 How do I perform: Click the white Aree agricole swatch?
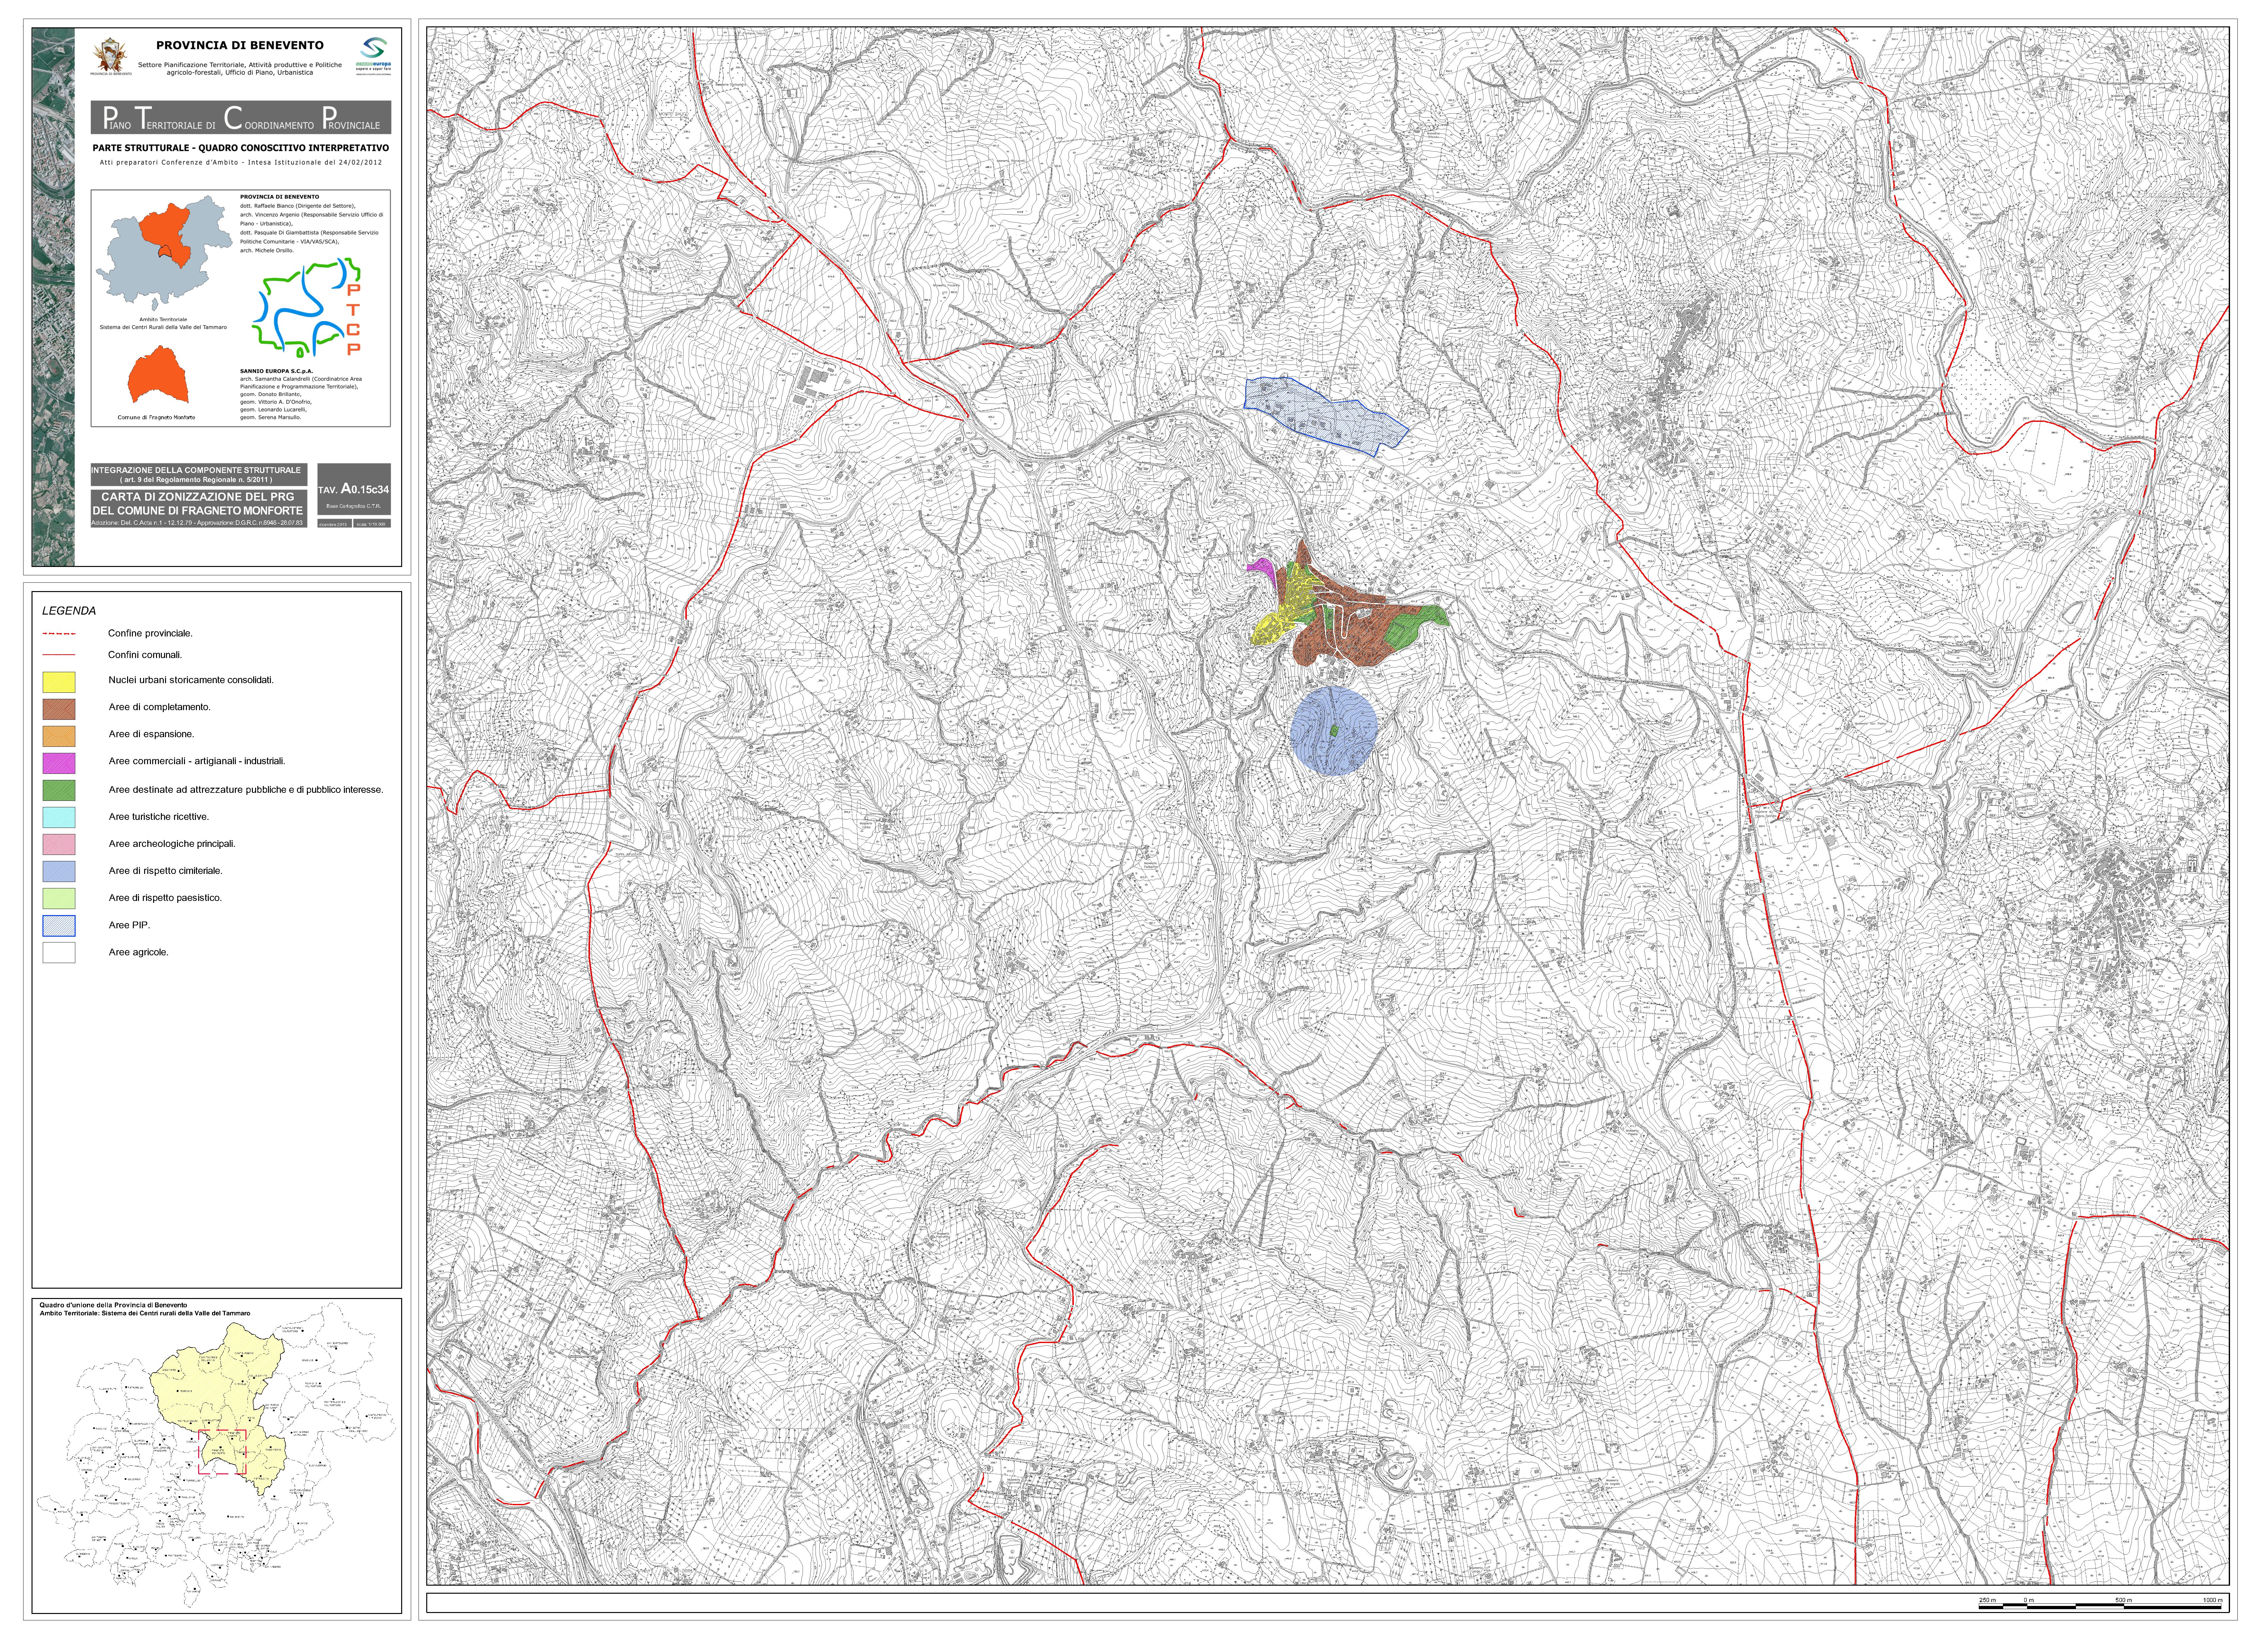tap(59, 952)
